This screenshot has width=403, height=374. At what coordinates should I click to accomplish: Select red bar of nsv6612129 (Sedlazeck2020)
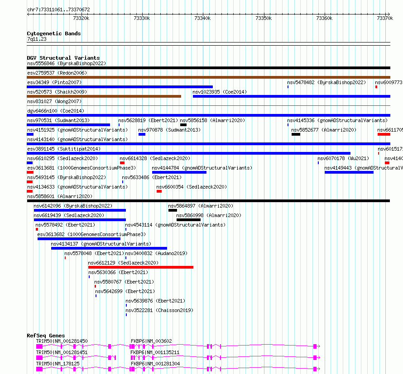141,267
